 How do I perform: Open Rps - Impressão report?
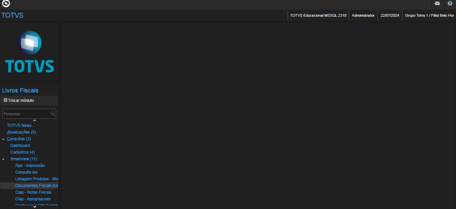click(x=30, y=166)
